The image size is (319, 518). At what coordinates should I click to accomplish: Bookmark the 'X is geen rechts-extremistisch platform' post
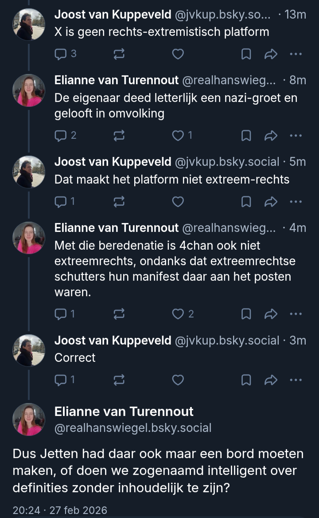246,54
